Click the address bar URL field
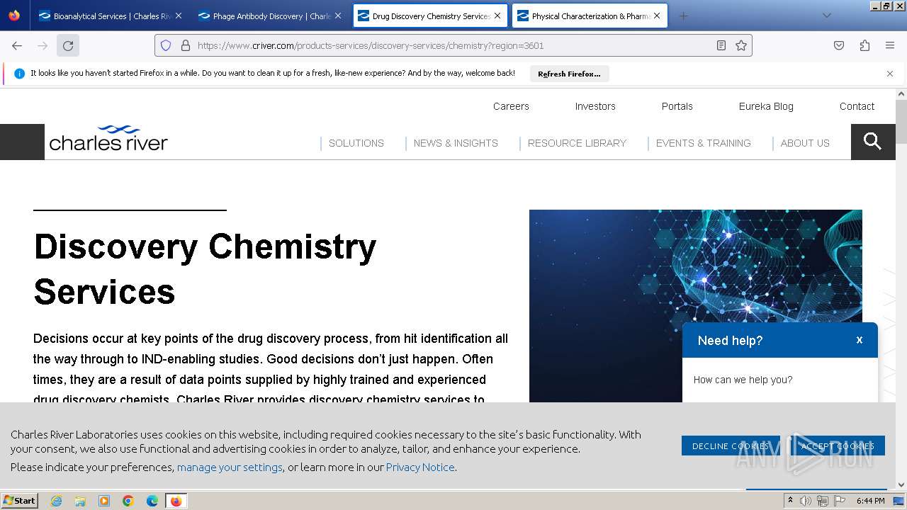 (x=453, y=45)
